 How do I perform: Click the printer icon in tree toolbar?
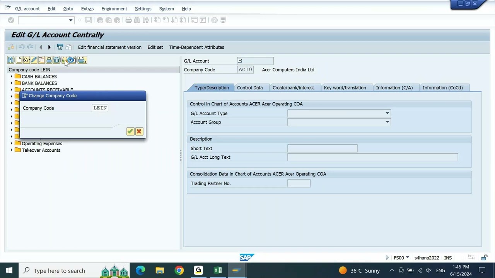tap(82, 60)
